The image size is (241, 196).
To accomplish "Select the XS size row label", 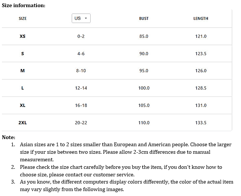I will 23,36.
